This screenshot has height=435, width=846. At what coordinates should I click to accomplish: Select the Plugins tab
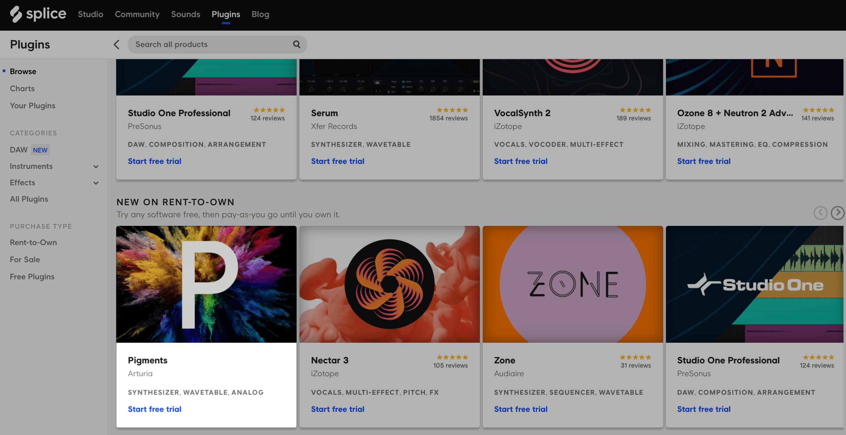(226, 14)
